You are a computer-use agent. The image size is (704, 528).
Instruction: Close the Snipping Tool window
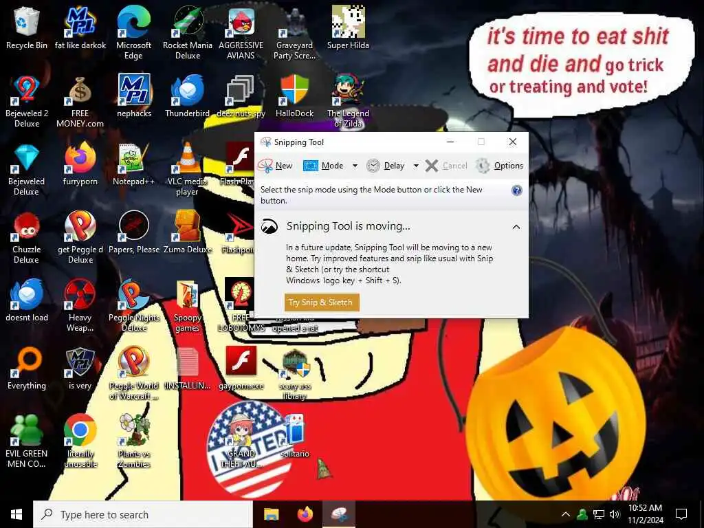point(513,142)
